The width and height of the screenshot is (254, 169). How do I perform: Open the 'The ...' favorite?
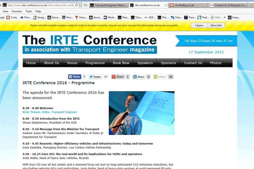(163, 17)
